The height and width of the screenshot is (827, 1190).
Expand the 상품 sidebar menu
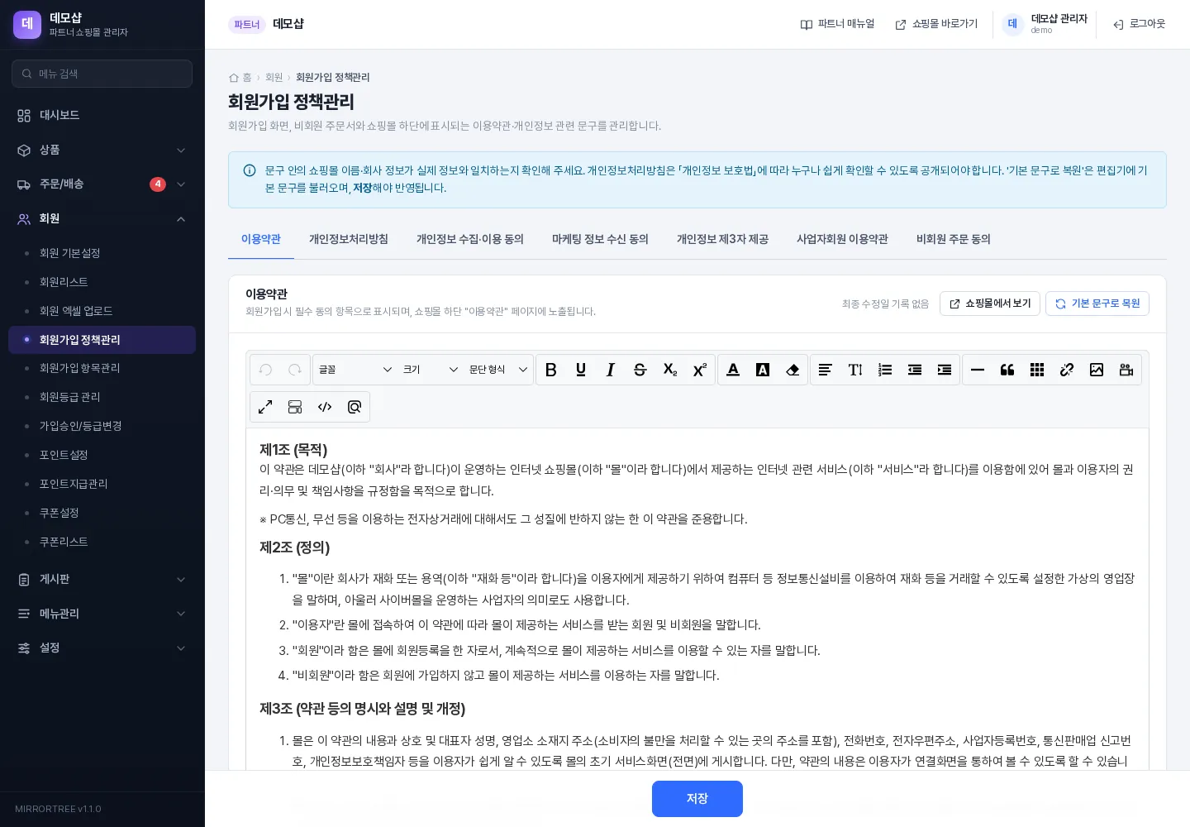coord(102,150)
